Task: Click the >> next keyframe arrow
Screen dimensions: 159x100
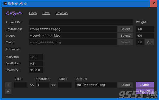Action: (54, 85)
